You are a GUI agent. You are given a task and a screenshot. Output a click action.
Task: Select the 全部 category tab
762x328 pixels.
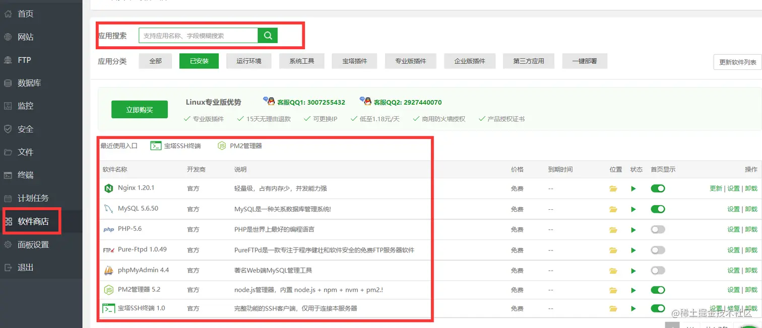[155, 61]
